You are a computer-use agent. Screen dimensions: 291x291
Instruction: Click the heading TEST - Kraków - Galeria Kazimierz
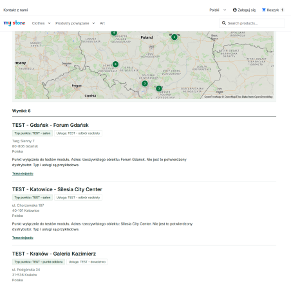54,254
